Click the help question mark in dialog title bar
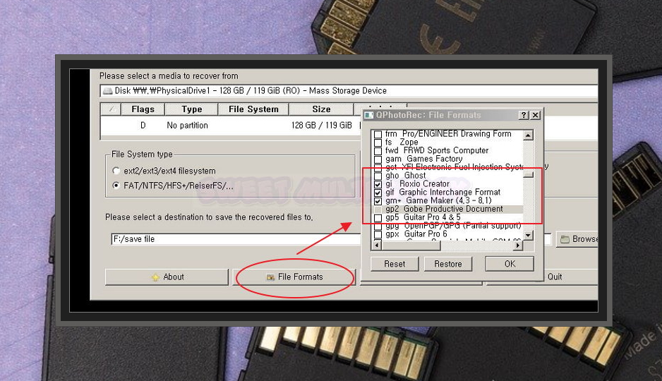The width and height of the screenshot is (662, 381). (524, 115)
